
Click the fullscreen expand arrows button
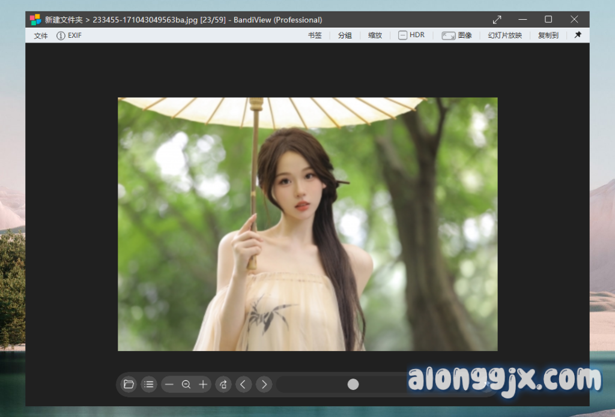[497, 19]
